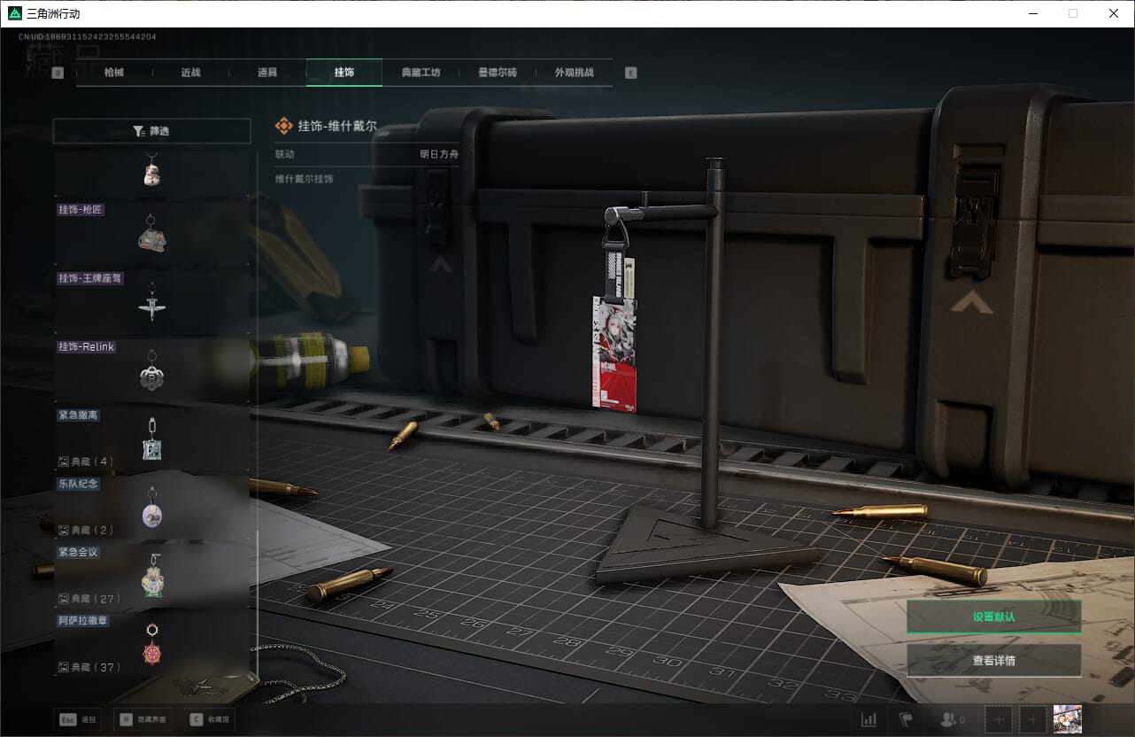1135x737 pixels.
Task: Click the player avatar thumbnail
Action: click(1067, 719)
